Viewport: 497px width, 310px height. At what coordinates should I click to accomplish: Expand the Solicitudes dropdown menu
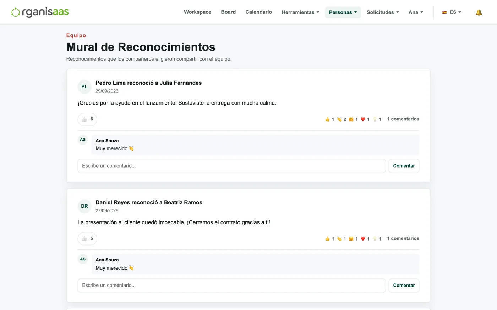tap(383, 12)
